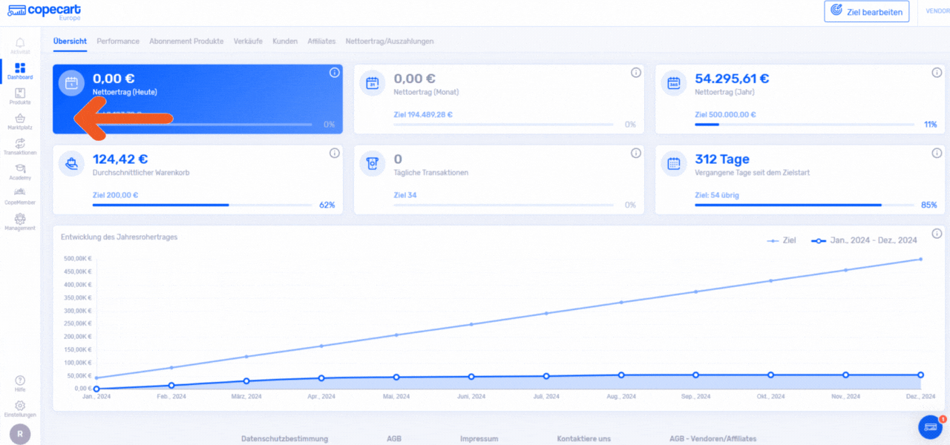Click the 124,42 € value

pyautogui.click(x=120, y=159)
